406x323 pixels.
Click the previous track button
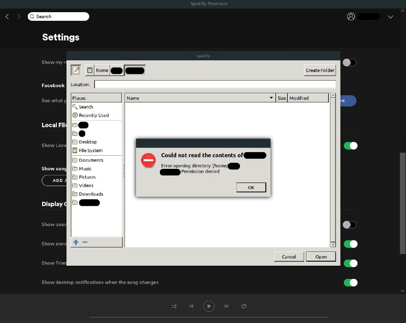[x=191, y=306]
